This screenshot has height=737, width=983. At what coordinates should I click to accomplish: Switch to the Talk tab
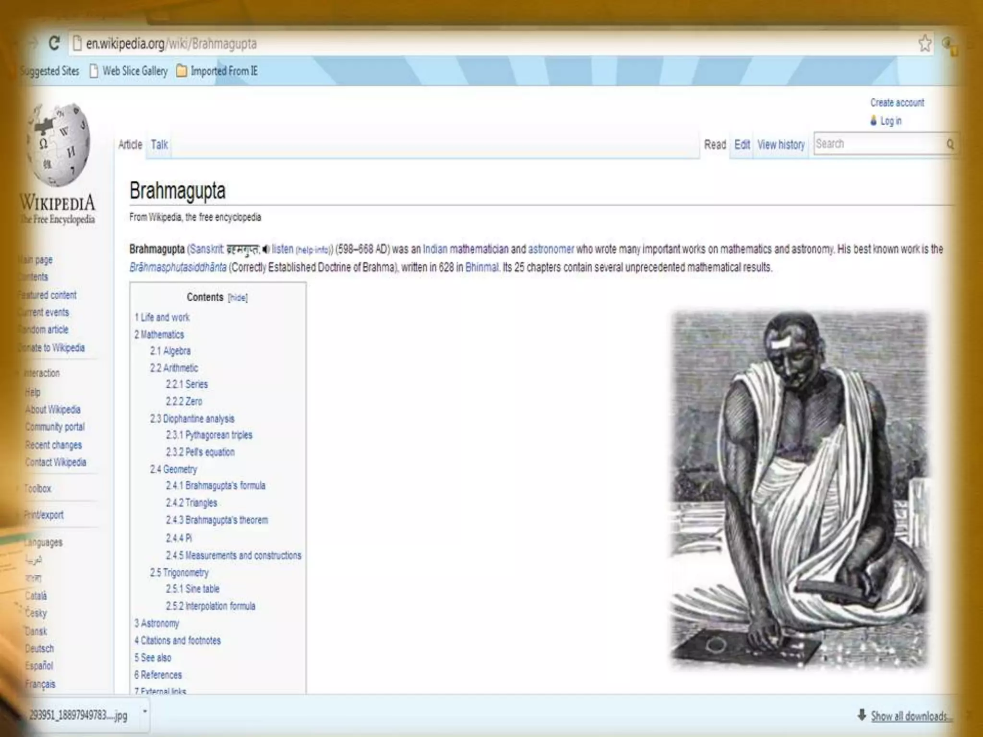(159, 144)
